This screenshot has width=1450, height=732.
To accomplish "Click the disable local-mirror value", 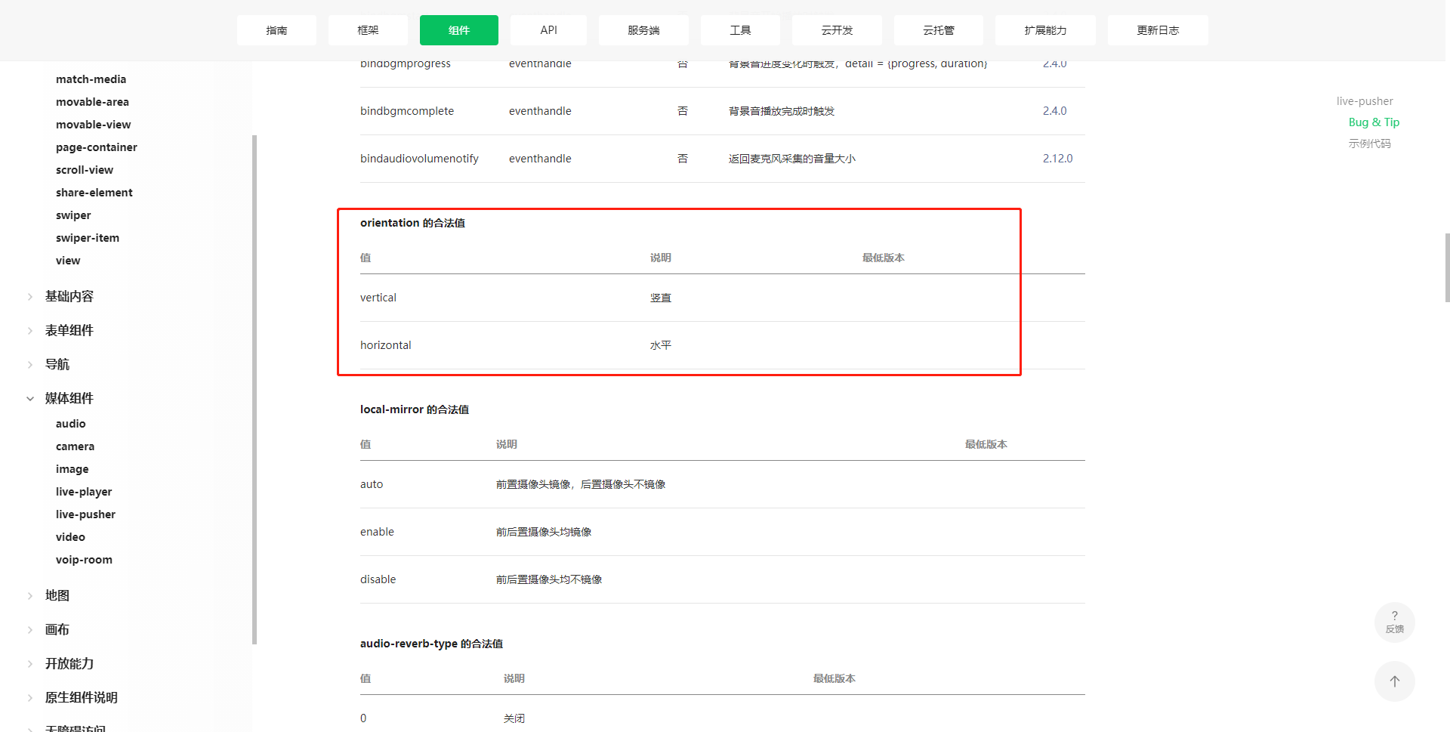I will point(378,579).
